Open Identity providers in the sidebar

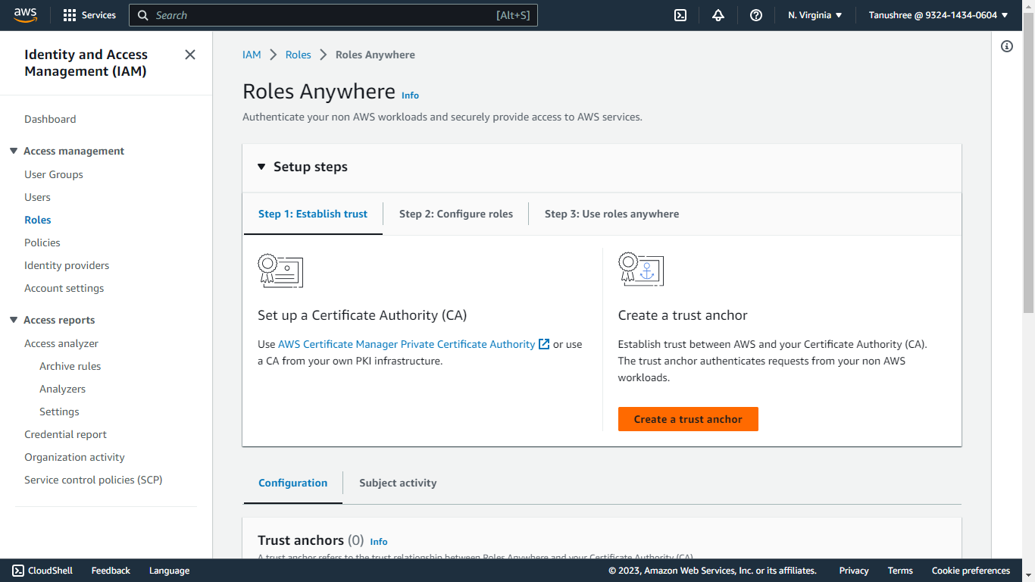[67, 265]
